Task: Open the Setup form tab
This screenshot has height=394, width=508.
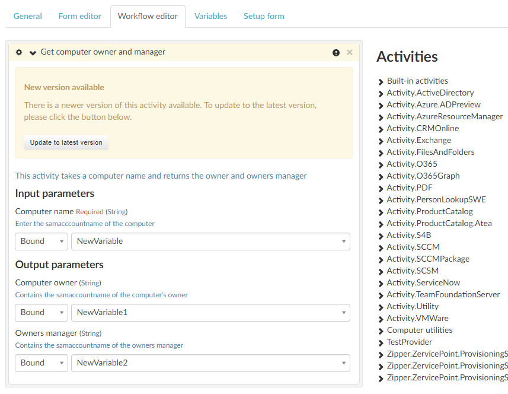Action: point(264,16)
